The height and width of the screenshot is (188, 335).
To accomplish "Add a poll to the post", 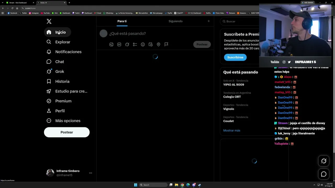I will click(135, 44).
